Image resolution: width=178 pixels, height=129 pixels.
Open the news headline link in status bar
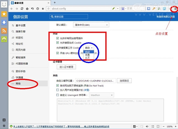pyautogui.click(x=61, y=126)
